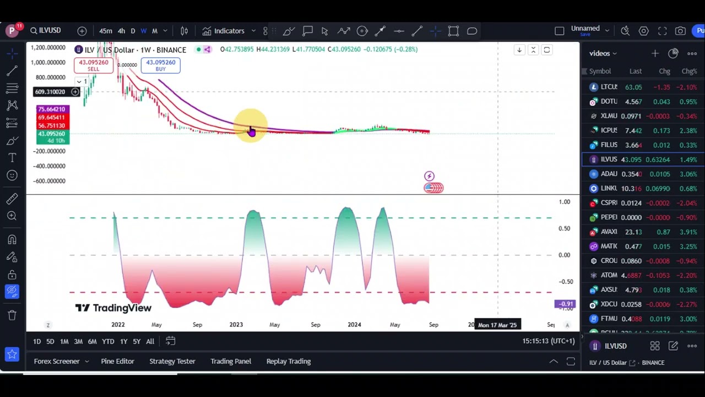This screenshot has height=397, width=705.
Task: Switch the chart interval to 4h
Action: pos(121,31)
